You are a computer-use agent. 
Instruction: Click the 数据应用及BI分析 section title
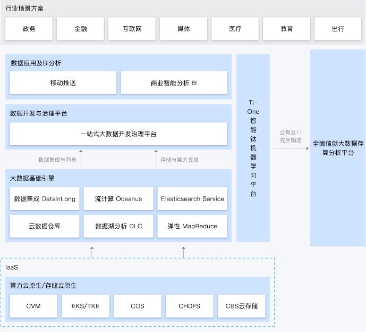[36, 63]
